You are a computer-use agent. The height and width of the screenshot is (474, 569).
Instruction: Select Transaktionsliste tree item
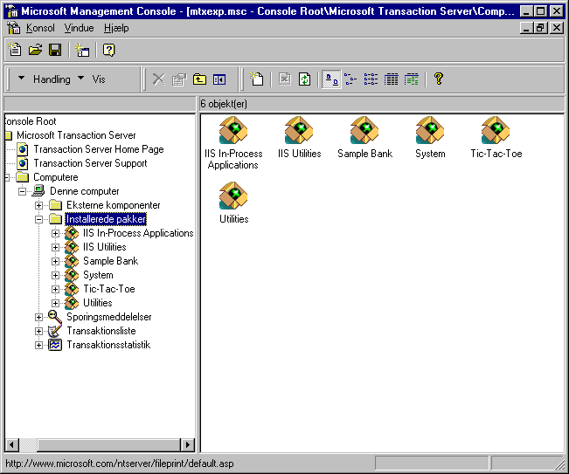(x=101, y=331)
